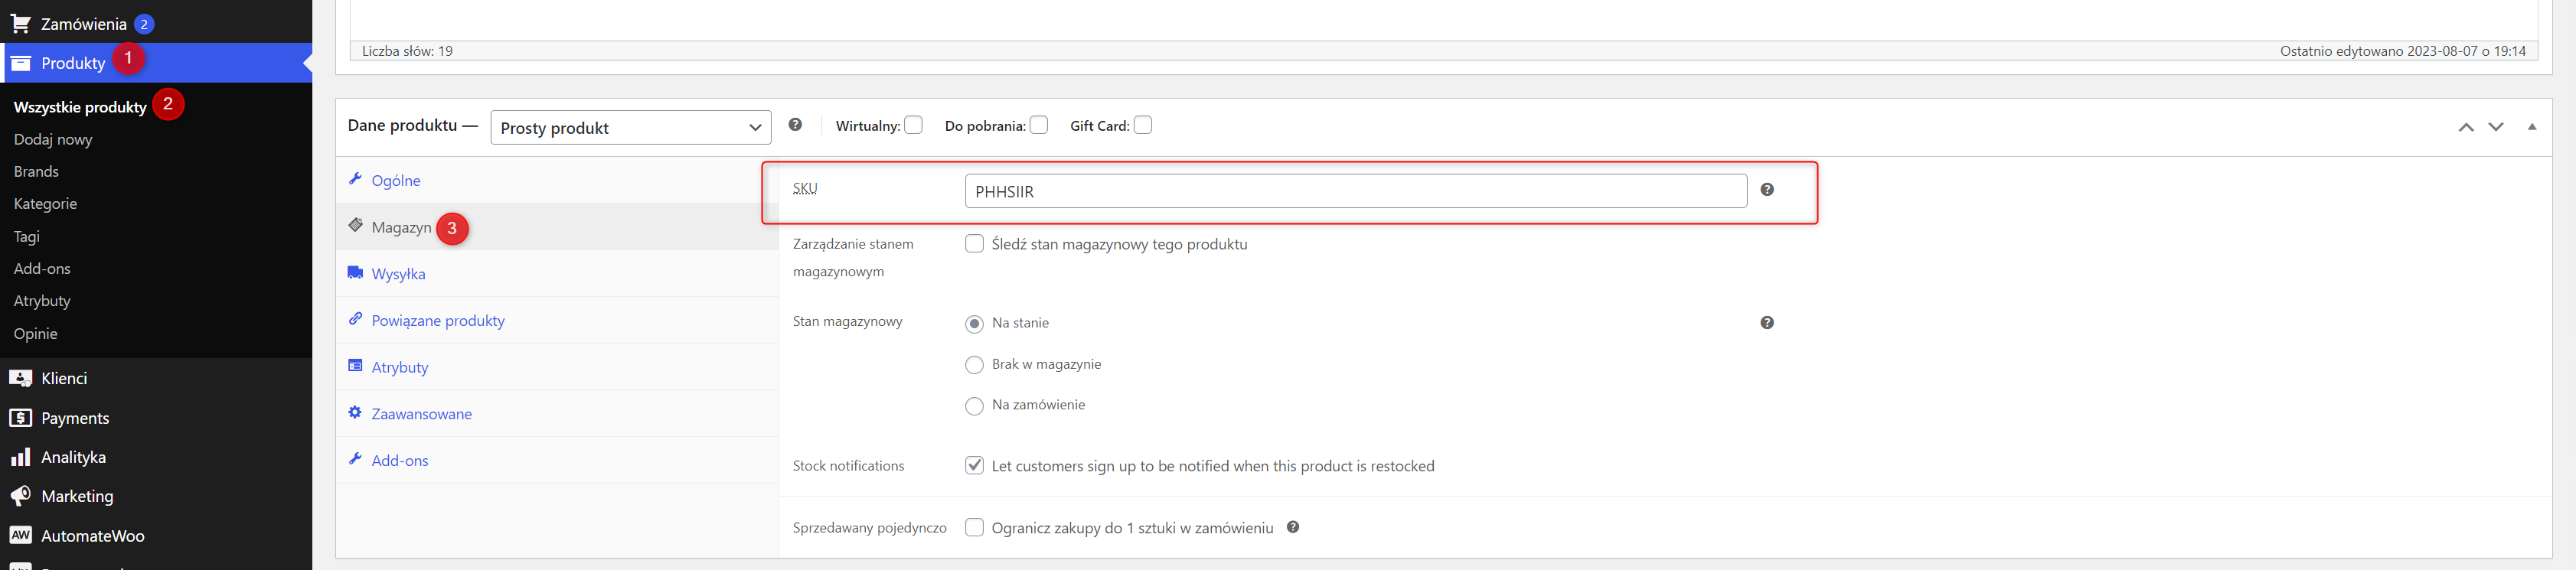Click the wrench icon beside Ogólne

pyautogui.click(x=355, y=179)
